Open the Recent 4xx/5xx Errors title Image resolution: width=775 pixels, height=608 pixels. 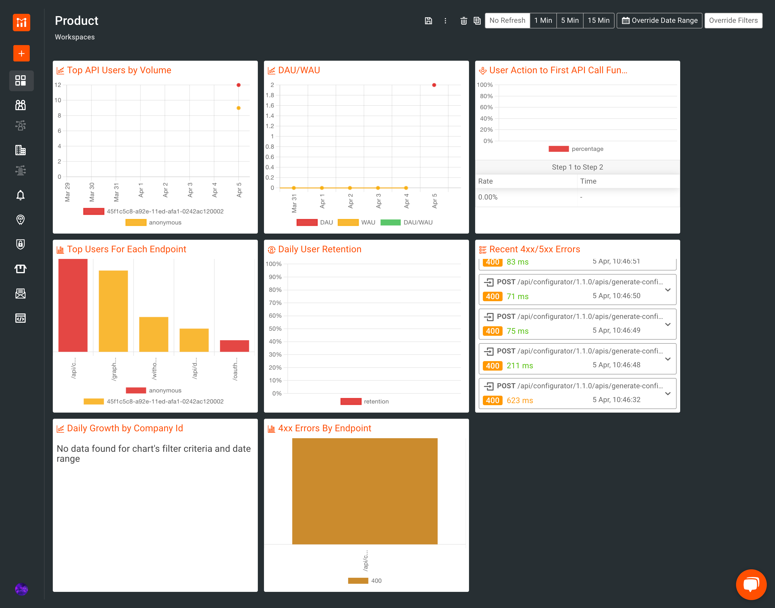535,249
